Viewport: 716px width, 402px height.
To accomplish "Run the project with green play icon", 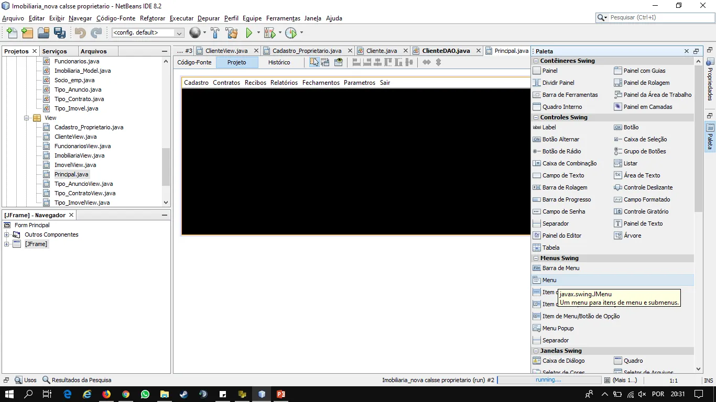I will coord(249,33).
